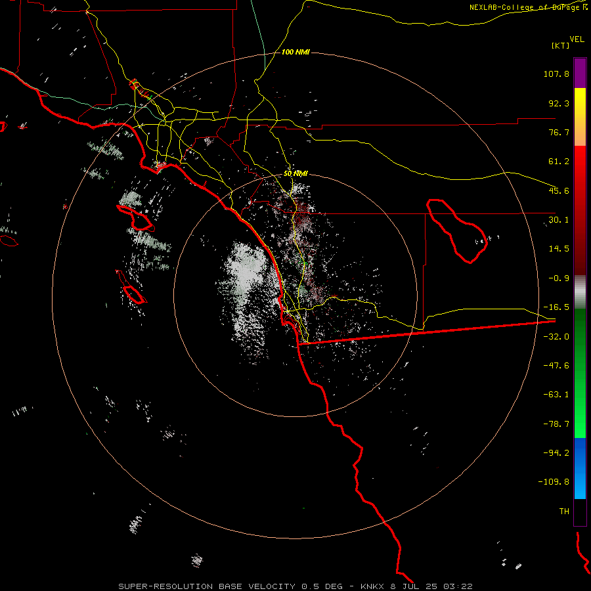591x591 pixels.
Task: Click the 14.5 value on the velocity scale
Action: pyautogui.click(x=559, y=249)
